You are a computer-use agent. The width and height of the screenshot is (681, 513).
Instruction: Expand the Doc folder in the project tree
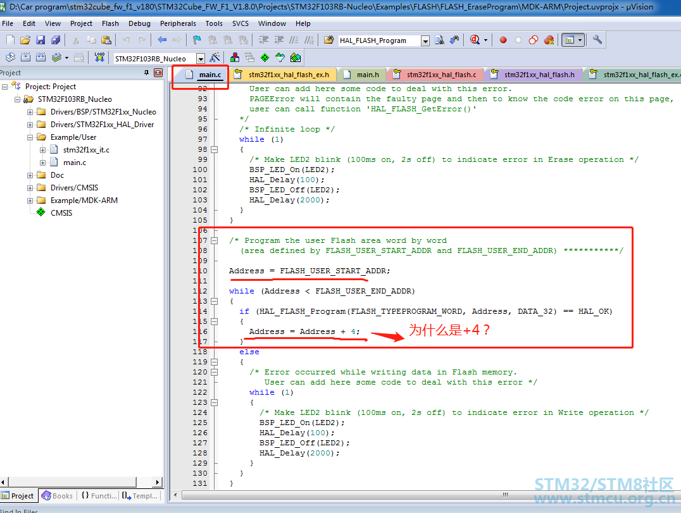[30, 175]
